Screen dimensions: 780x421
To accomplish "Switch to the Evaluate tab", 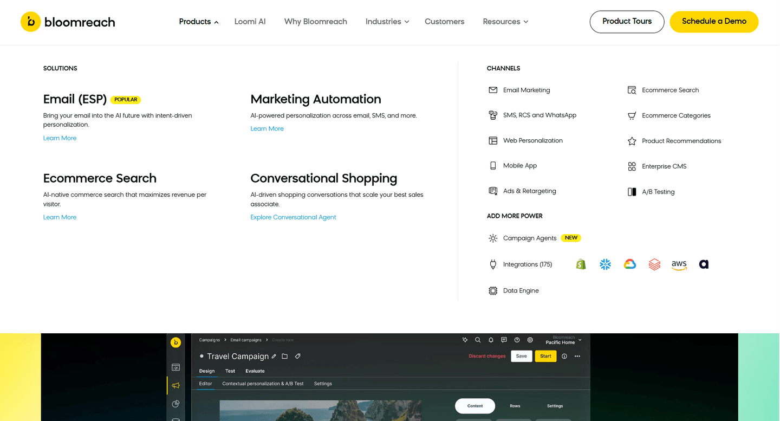I will 255,371.
